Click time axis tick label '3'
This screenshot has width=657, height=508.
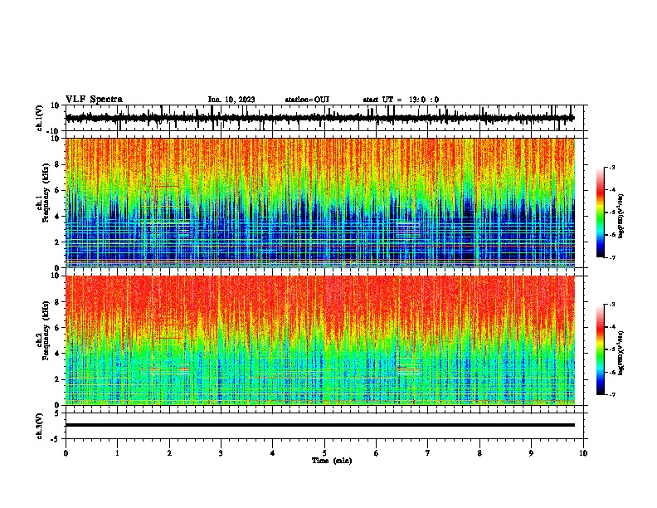point(221,453)
